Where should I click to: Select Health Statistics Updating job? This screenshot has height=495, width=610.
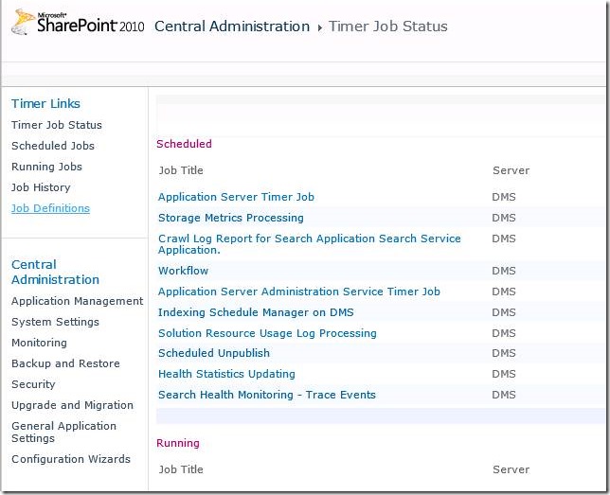[x=226, y=374]
